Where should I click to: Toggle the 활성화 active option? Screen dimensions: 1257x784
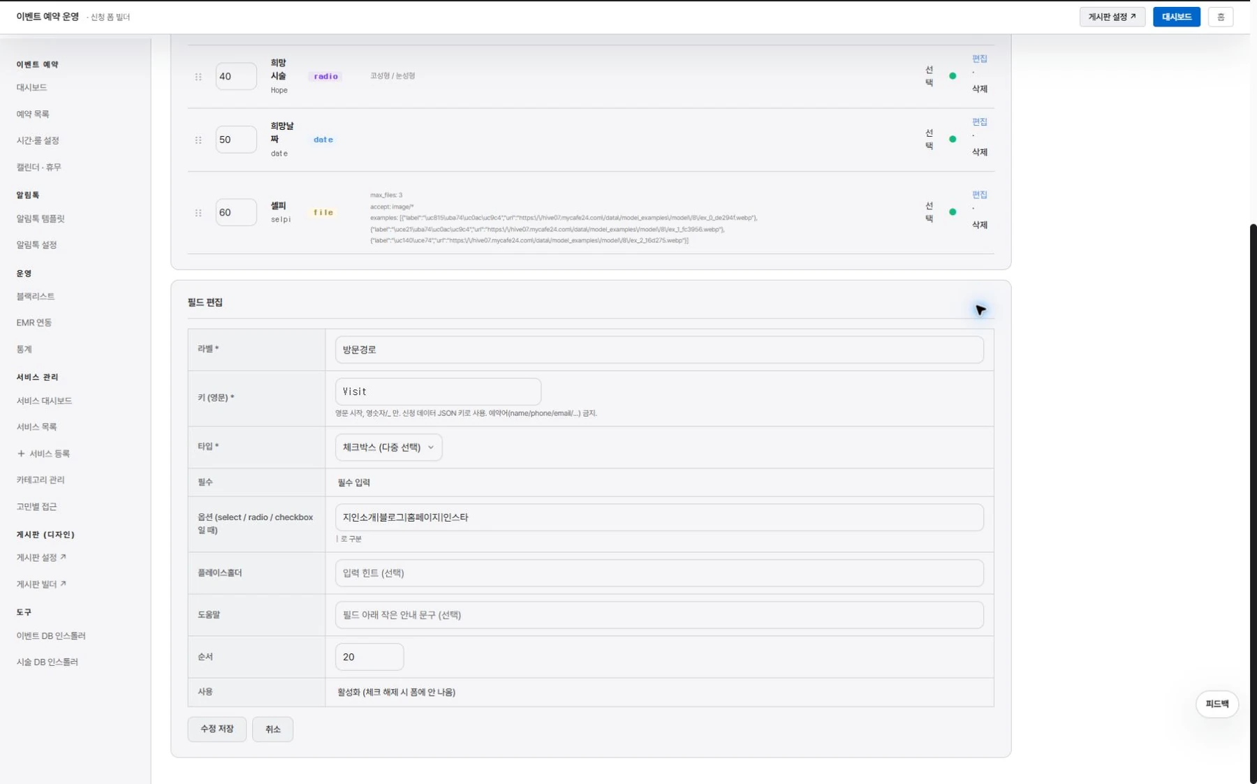click(x=396, y=692)
